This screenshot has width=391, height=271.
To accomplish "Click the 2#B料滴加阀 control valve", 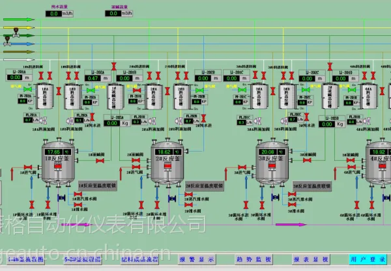I will 179,121.
